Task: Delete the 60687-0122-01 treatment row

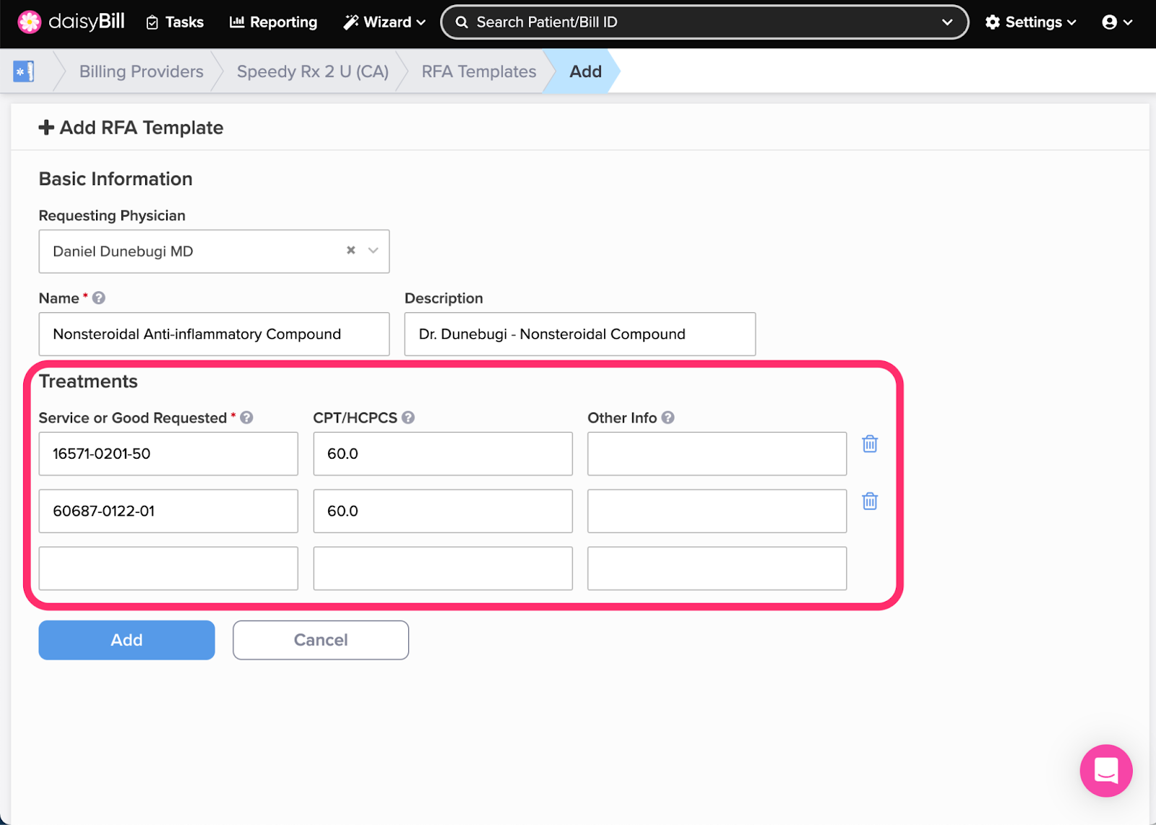Action: [869, 501]
